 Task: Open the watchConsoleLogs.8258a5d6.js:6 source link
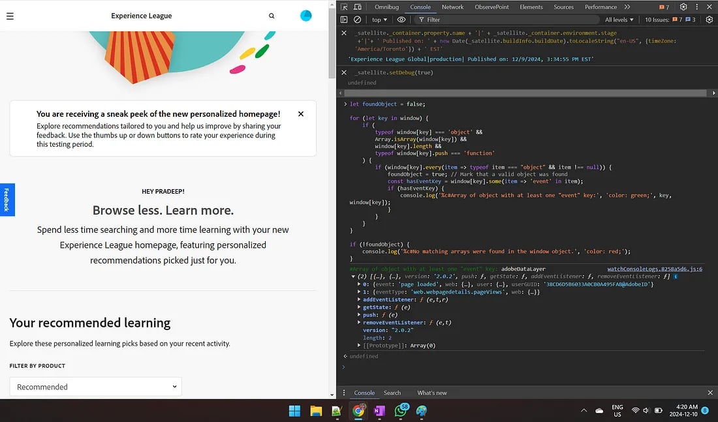[655, 269]
